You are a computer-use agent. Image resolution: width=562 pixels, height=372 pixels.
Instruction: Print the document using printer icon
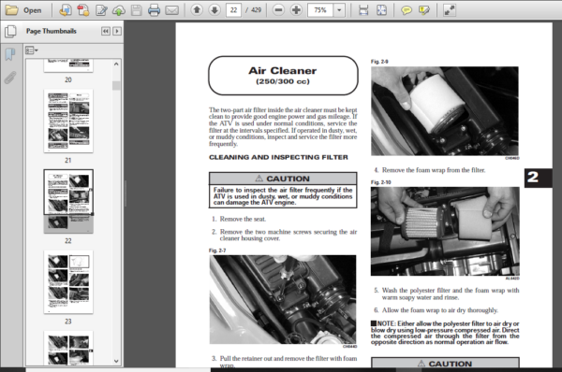pos(154,10)
